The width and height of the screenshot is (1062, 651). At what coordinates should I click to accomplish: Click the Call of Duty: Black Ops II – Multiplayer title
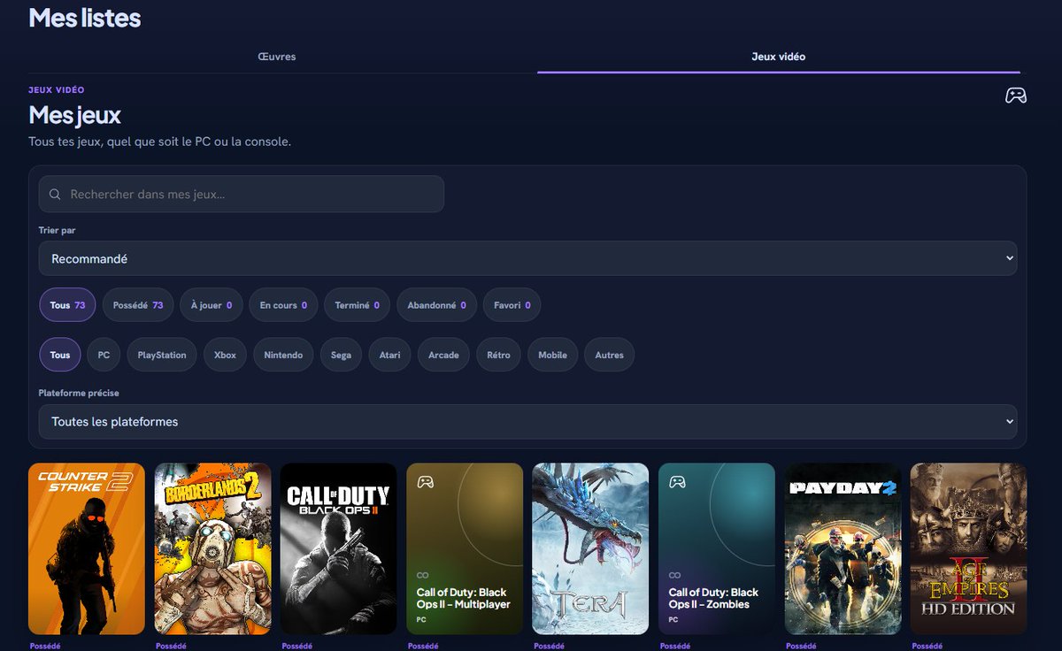(464, 598)
